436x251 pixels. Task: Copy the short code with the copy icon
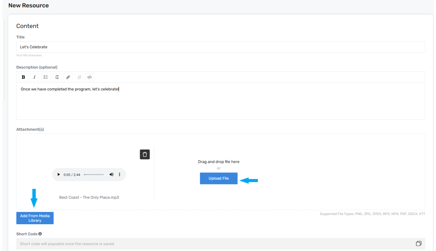(x=419, y=244)
